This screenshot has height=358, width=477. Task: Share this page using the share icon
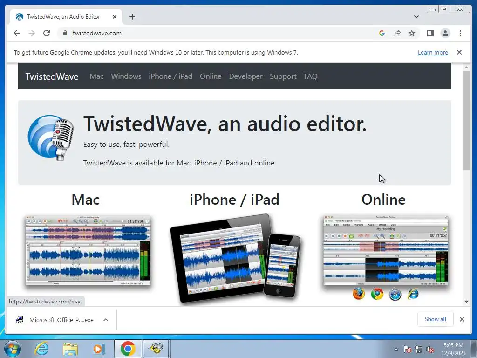click(x=397, y=33)
